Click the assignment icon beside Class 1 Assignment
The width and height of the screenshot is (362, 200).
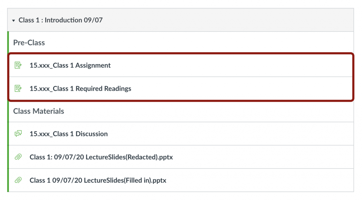coord(18,65)
